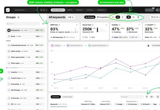This screenshot has width=160, height=110.
Task: Open the Research menu
Action: coord(101,10)
